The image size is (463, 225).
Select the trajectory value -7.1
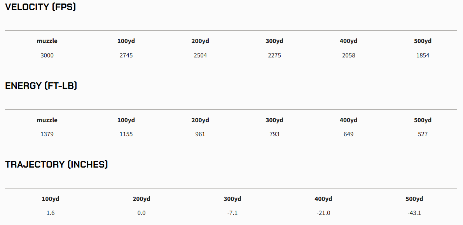coord(232,213)
